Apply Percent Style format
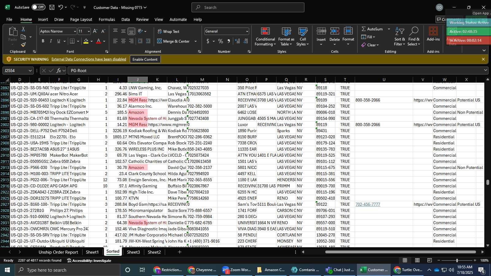Viewport: 491px width, 276px height. click(221, 41)
